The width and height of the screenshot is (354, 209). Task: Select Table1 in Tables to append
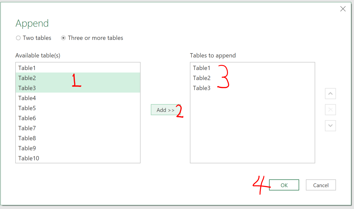tap(202, 68)
